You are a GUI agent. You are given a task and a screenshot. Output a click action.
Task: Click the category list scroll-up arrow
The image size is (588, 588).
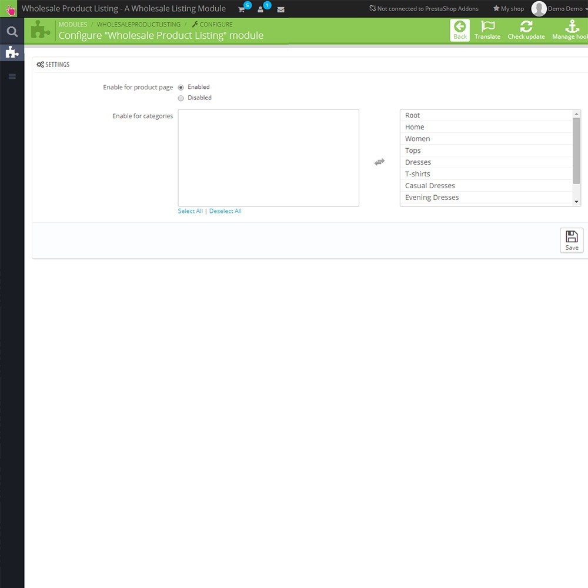point(576,113)
